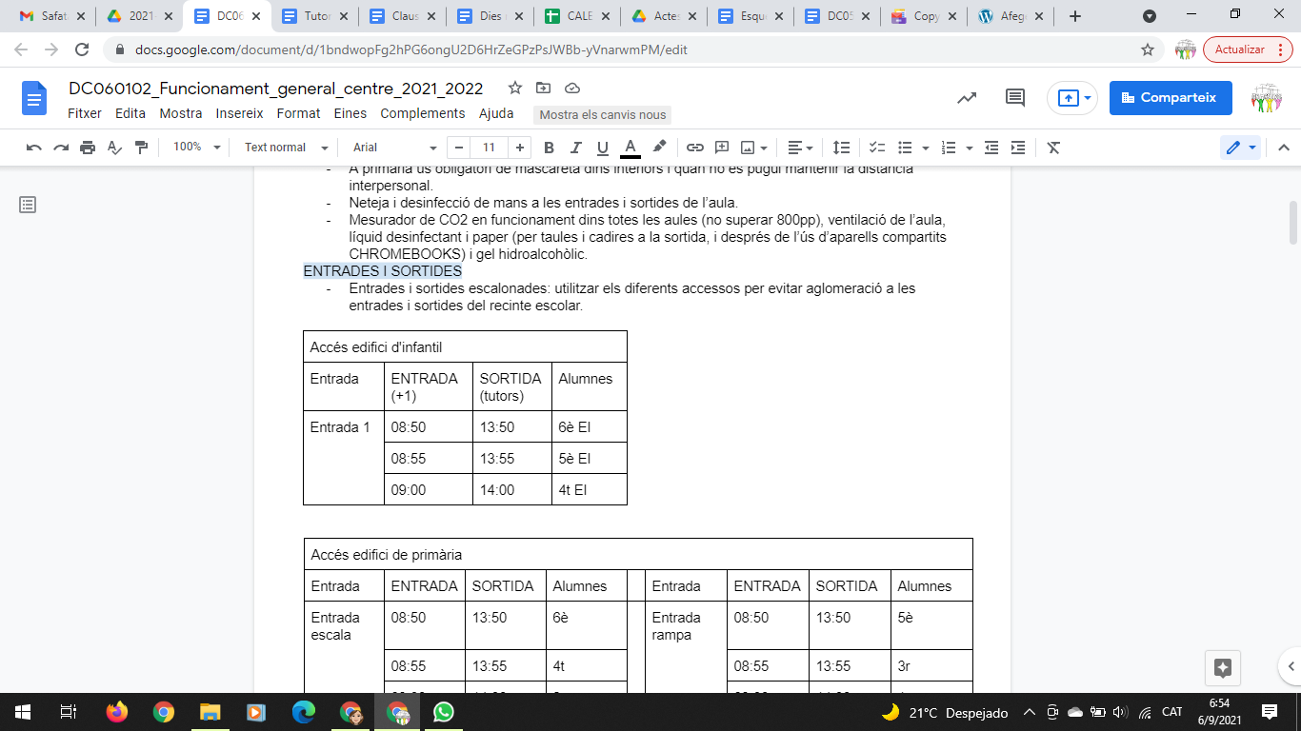
Task: Toggle the checklist formatting
Action: point(877,148)
